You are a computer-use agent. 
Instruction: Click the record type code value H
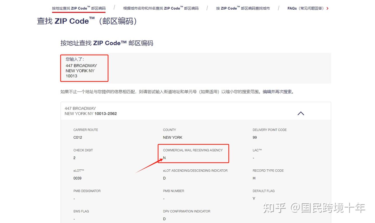click(254, 178)
